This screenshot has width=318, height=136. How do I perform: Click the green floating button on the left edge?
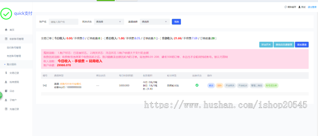(1, 95)
